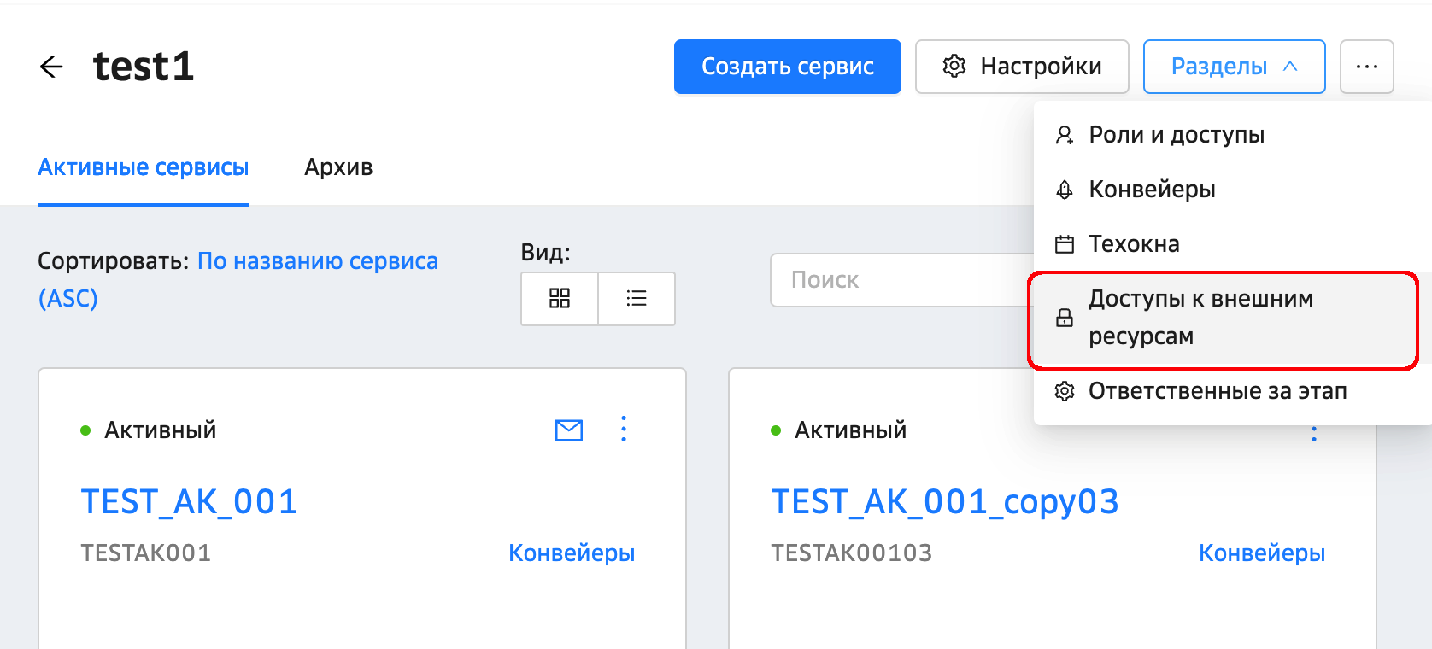Open three-dot menu on TEST_AK_001 card

click(624, 429)
